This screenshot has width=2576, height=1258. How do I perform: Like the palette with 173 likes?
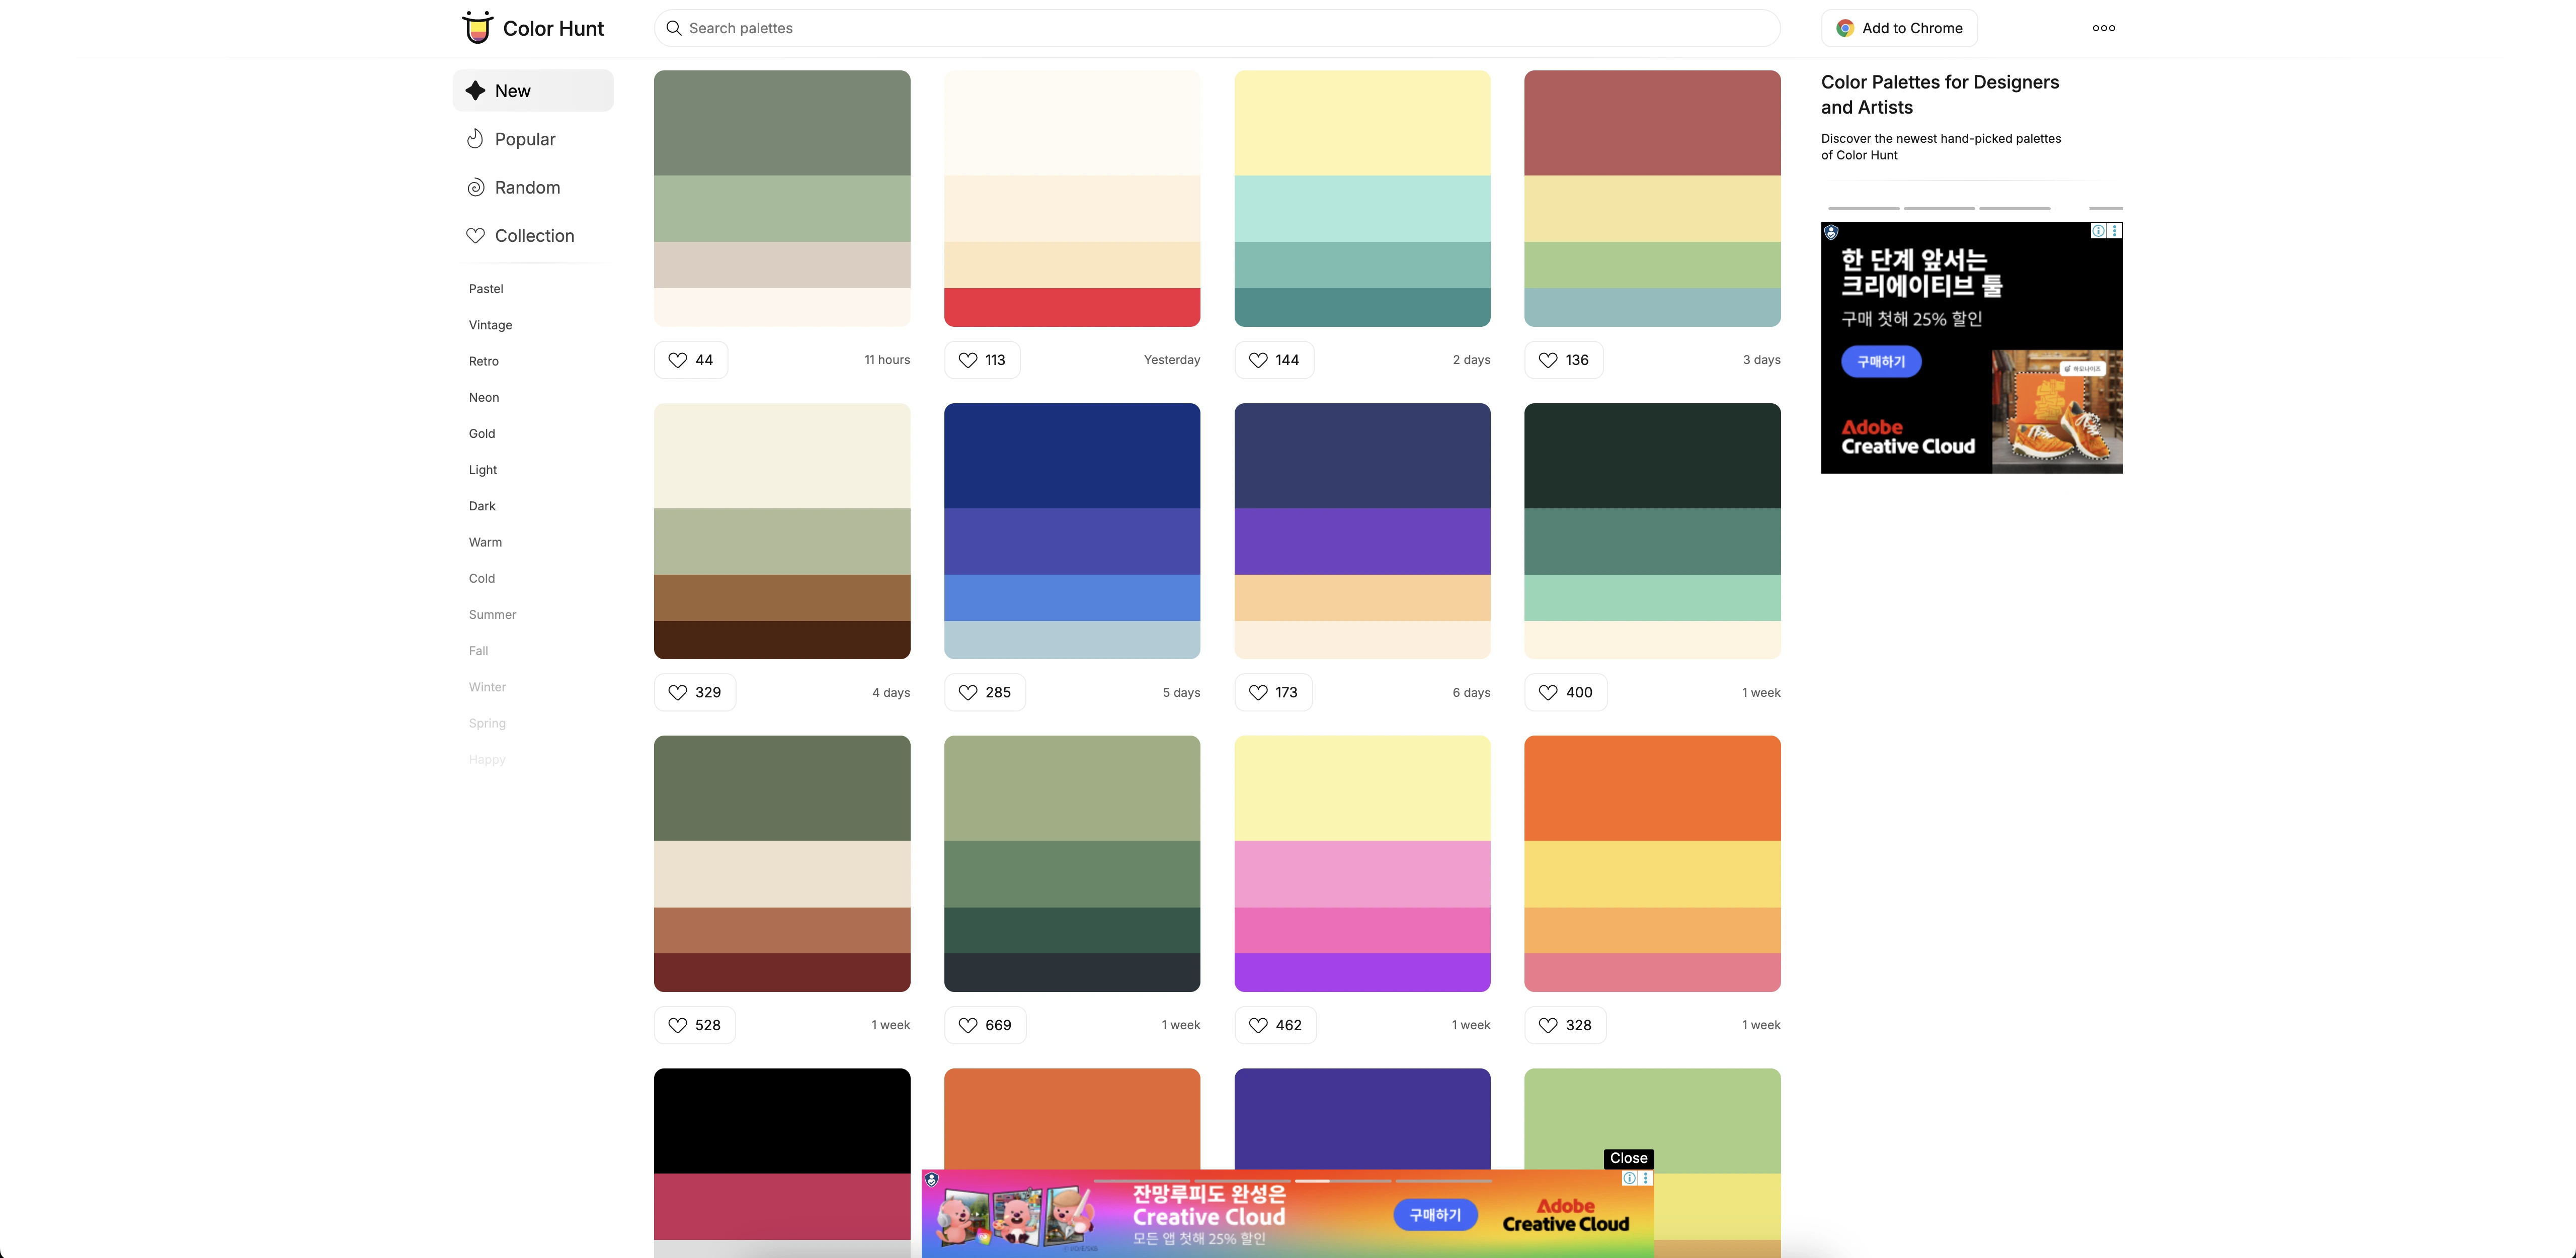tap(1274, 692)
